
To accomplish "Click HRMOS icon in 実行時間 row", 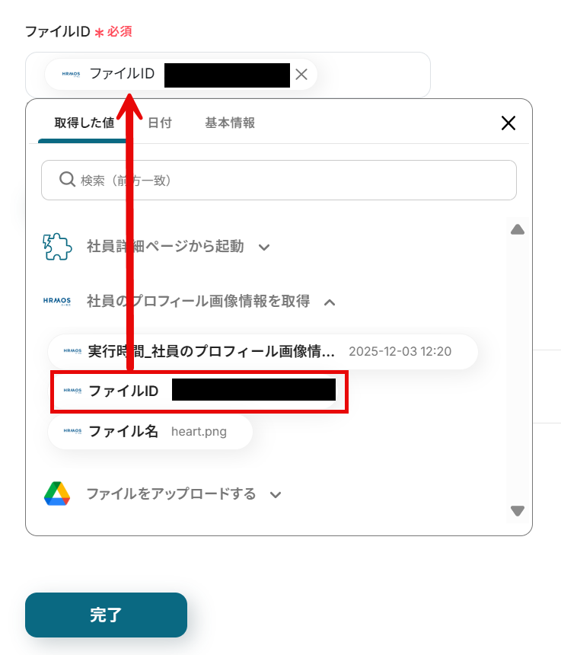I will pos(72,351).
